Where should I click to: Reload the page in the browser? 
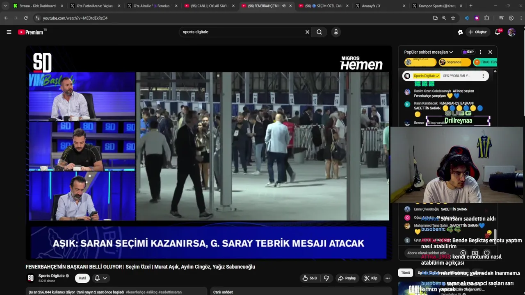pos(25,18)
